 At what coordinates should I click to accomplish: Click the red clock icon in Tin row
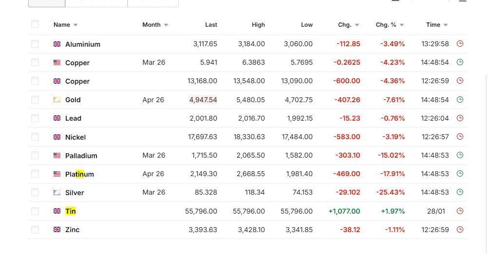(460, 211)
